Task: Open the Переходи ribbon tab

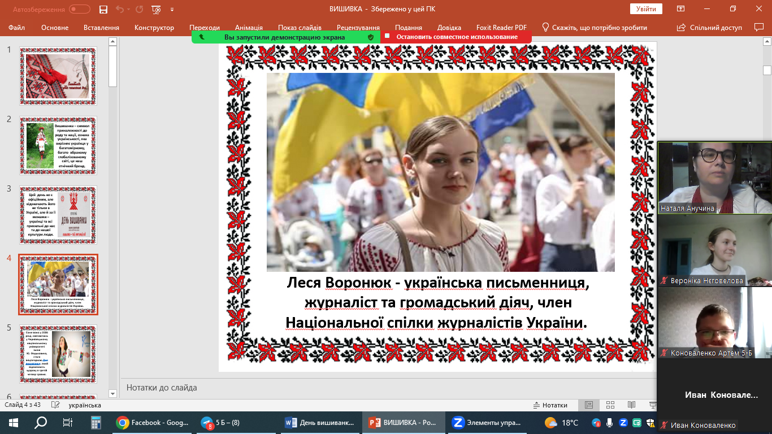Action: pyautogui.click(x=205, y=27)
